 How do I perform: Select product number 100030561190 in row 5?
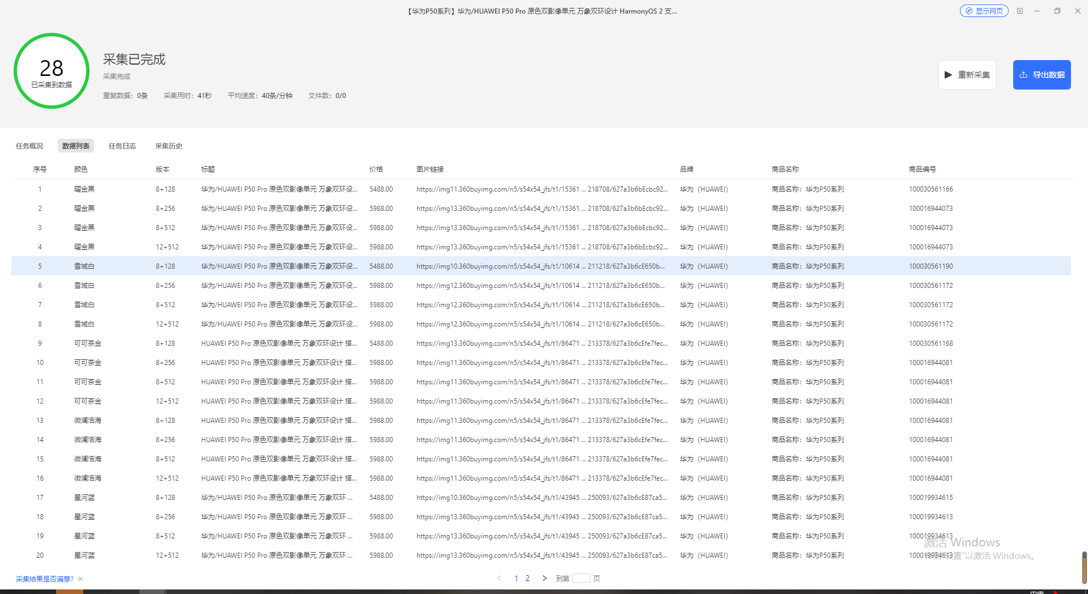pos(931,266)
